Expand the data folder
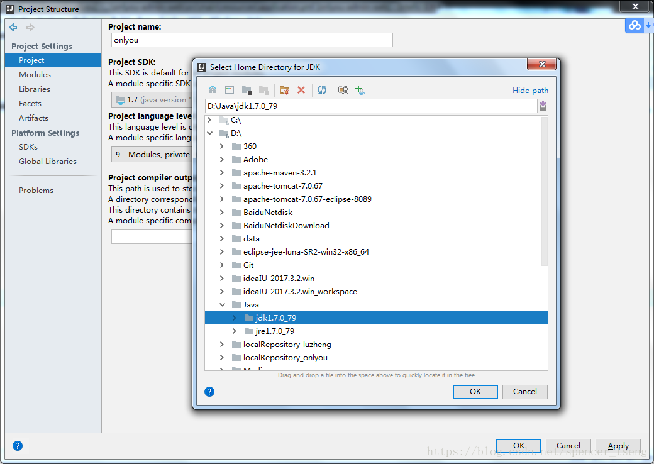 [x=222, y=239]
